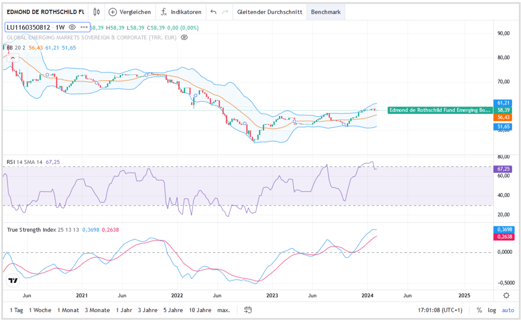The height and width of the screenshot is (321, 521).
Task: Toggle the log scale option
Action: (x=492, y=310)
